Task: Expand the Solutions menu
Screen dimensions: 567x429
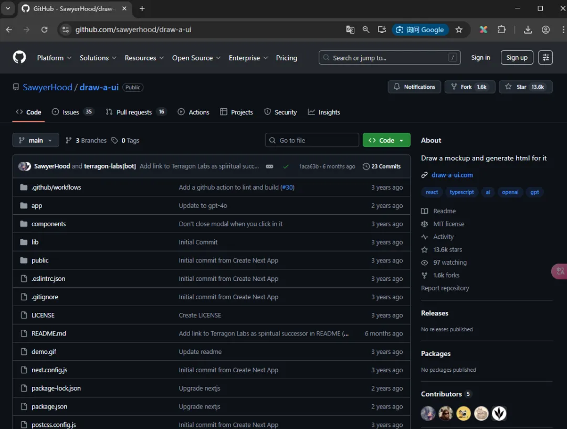Action: click(x=98, y=58)
